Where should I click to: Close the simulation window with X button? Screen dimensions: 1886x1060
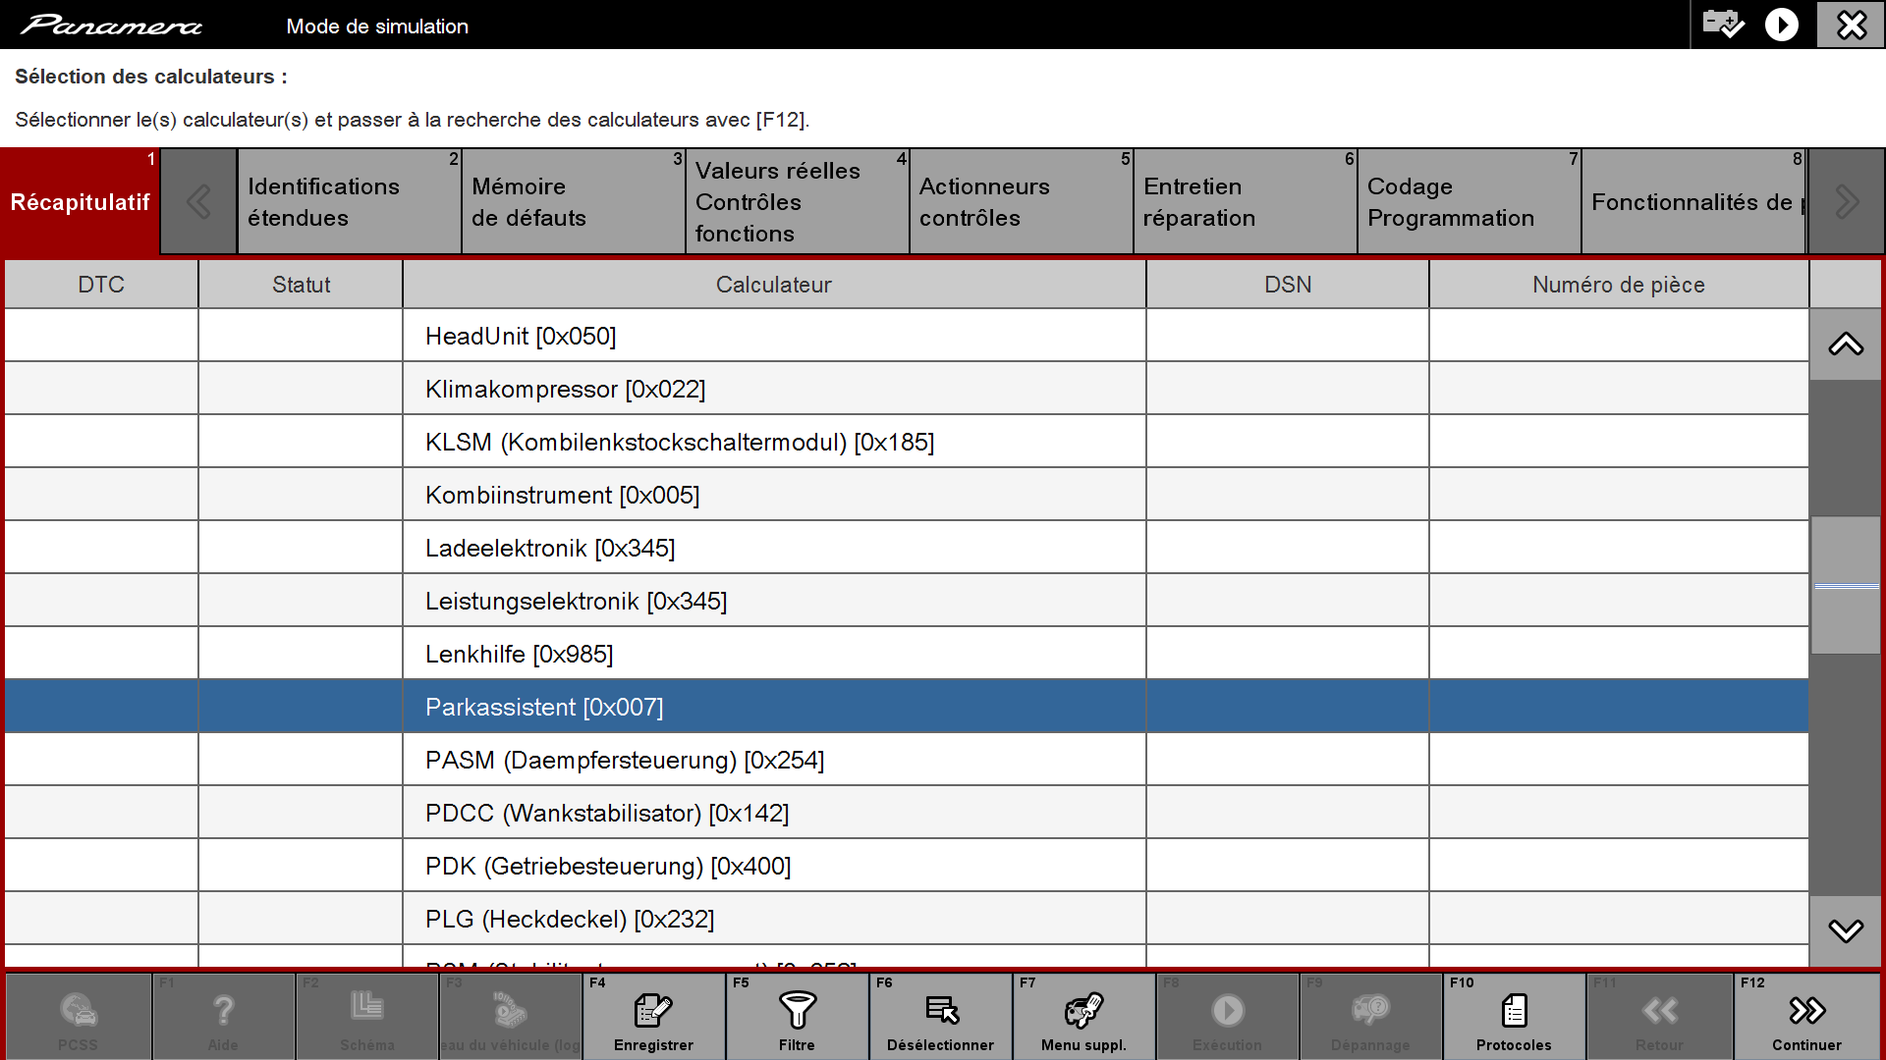(x=1851, y=25)
